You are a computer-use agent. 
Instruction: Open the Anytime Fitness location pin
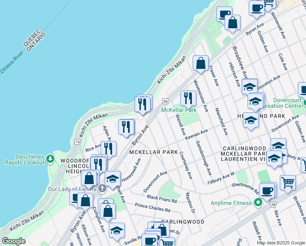[x=257, y=203]
